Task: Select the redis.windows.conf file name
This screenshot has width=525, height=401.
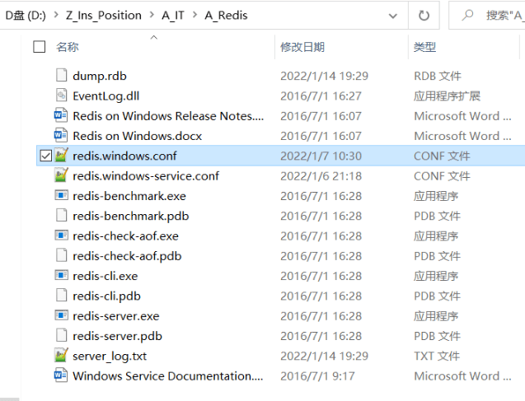Action: click(124, 156)
